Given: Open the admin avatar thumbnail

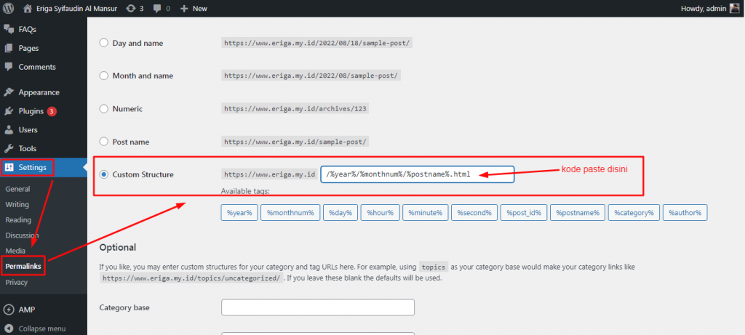Looking at the screenshot, I should 735,9.
